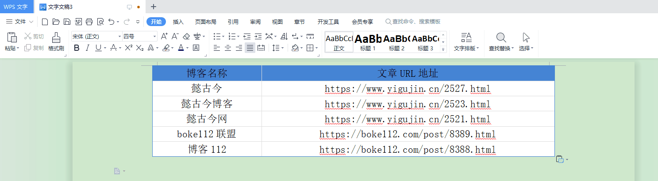Click the 查找命令、搜索模板 search box
Screen dimensions: 658x181
pyautogui.click(x=413, y=22)
